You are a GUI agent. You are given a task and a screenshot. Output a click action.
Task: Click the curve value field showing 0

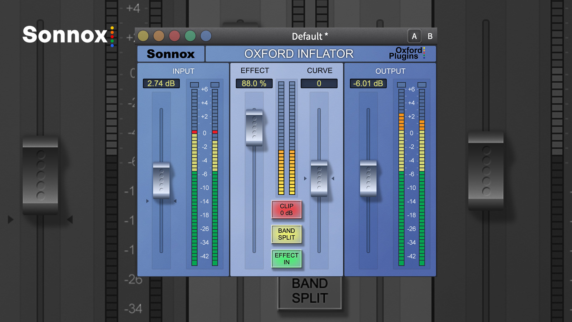click(319, 83)
